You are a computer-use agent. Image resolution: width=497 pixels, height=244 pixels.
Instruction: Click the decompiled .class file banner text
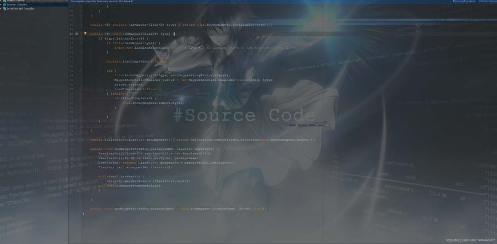(x=101, y=1)
